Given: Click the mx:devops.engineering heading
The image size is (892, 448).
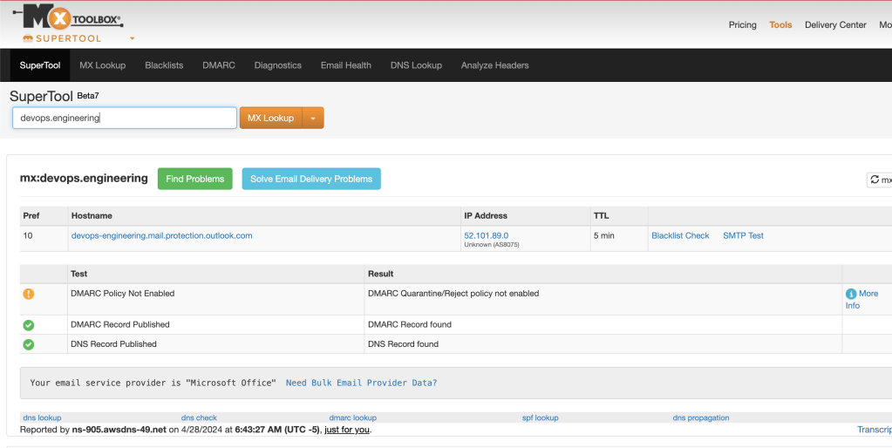Looking at the screenshot, I should click(x=84, y=178).
